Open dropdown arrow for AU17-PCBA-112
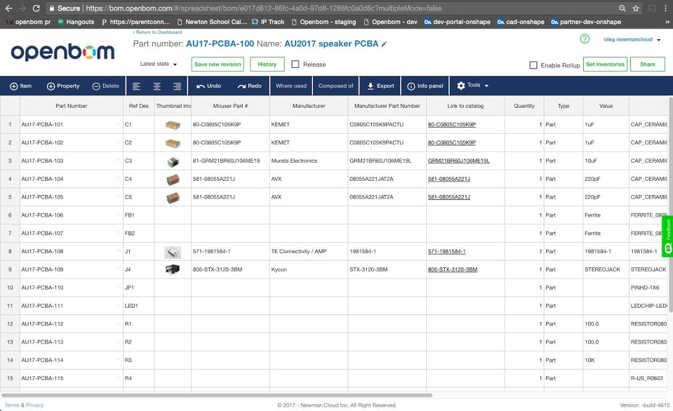Viewport: 673px width, 411px height. (x=118, y=324)
